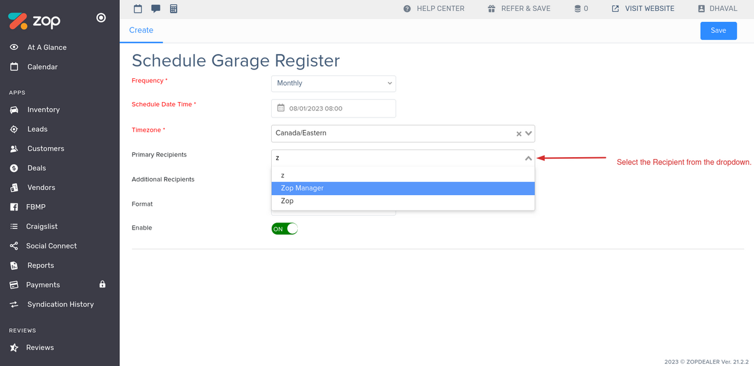Click the Vendors building icon
This screenshot has width=754, height=366.
14,187
